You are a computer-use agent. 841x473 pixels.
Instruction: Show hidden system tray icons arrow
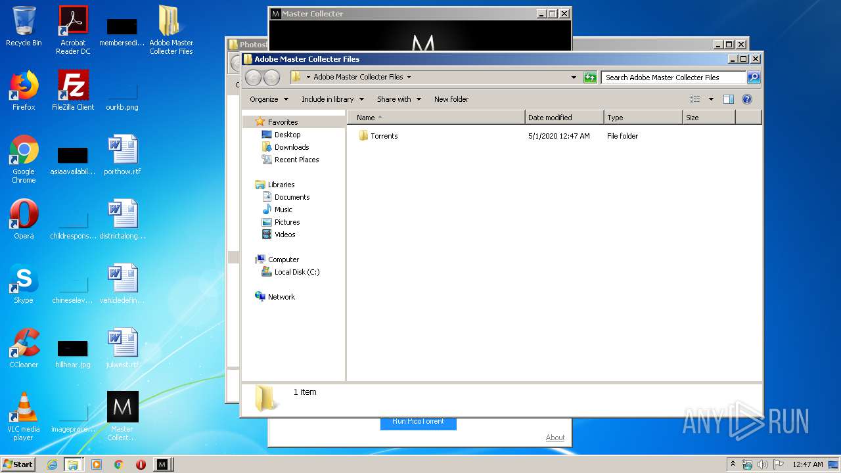pos(733,464)
